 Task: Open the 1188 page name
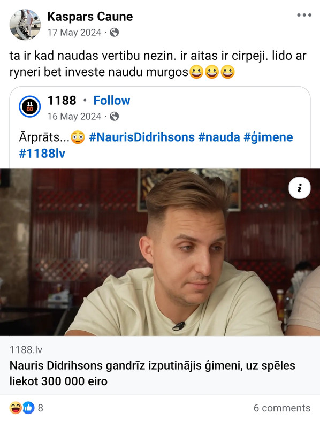[x=62, y=101]
